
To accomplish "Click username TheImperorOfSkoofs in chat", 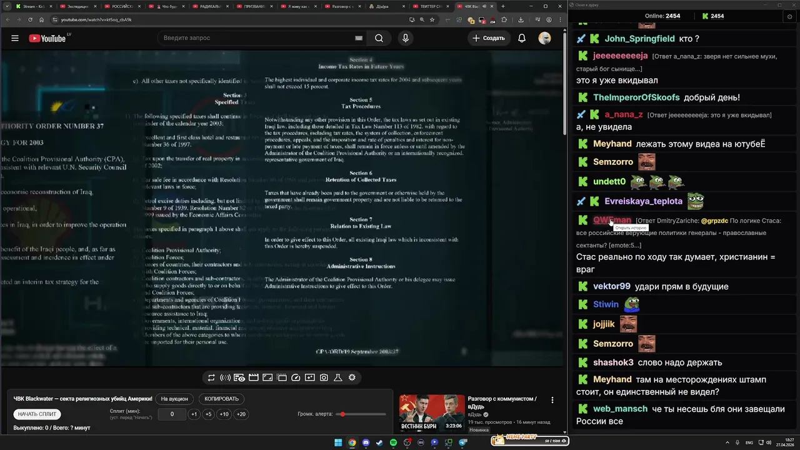I will pos(636,97).
